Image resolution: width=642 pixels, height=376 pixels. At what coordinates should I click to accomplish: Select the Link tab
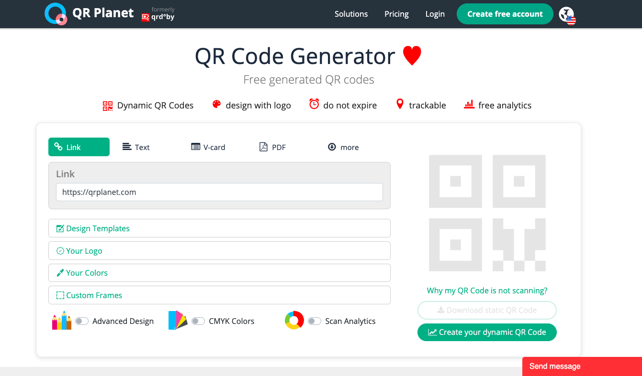[x=79, y=147]
